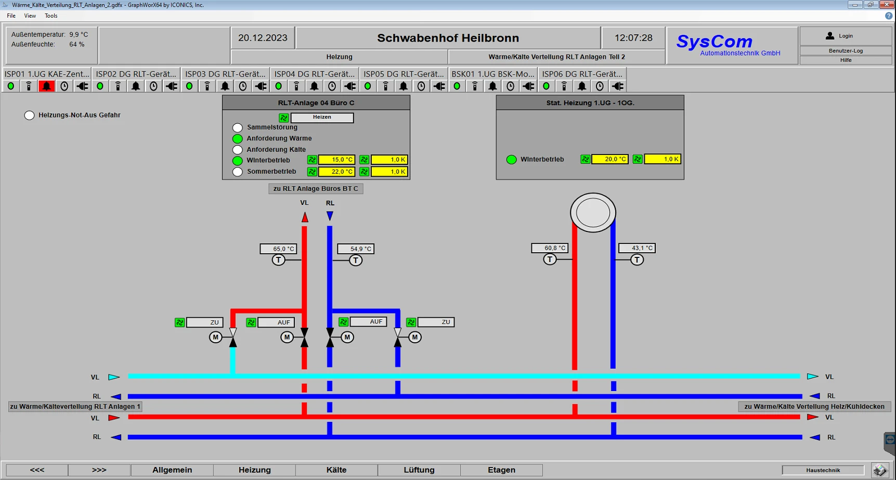Open the alarm bell icon for ISP02 DG RLT-Gerät
896x480 pixels.
tap(135, 86)
